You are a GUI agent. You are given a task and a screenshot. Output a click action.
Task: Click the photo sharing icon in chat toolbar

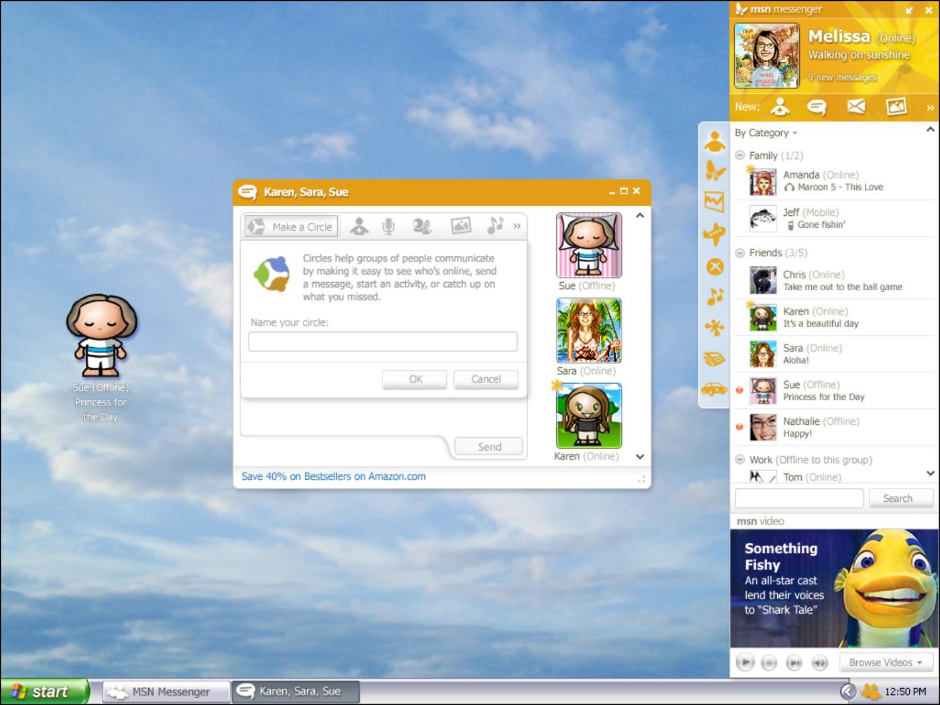[x=461, y=226]
